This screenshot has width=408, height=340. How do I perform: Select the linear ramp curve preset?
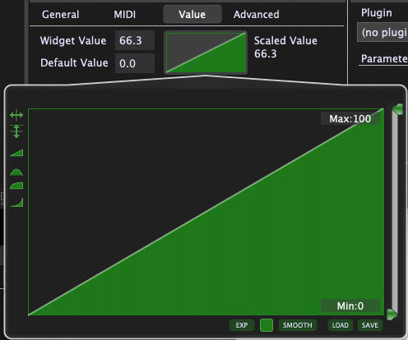(16, 153)
